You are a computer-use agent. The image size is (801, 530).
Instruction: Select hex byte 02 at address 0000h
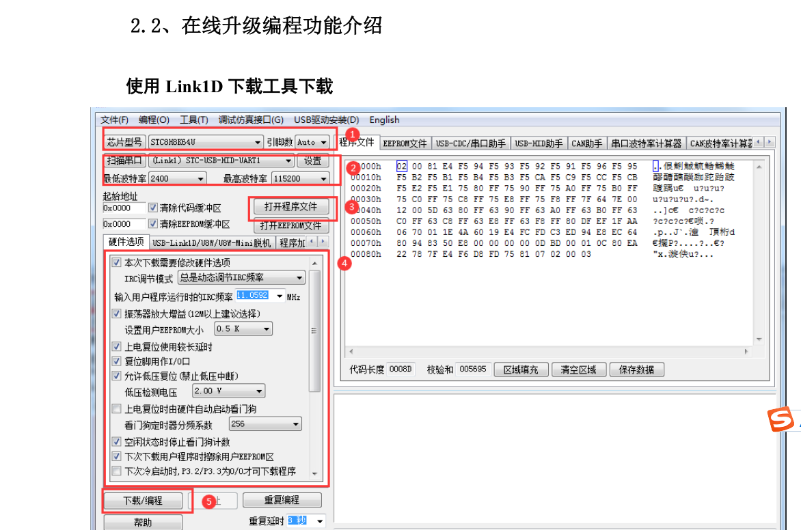[401, 167]
